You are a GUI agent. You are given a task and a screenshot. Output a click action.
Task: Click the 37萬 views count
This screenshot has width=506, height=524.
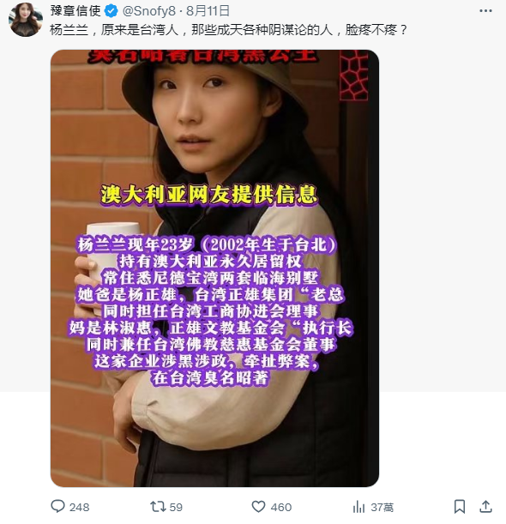coord(382,508)
